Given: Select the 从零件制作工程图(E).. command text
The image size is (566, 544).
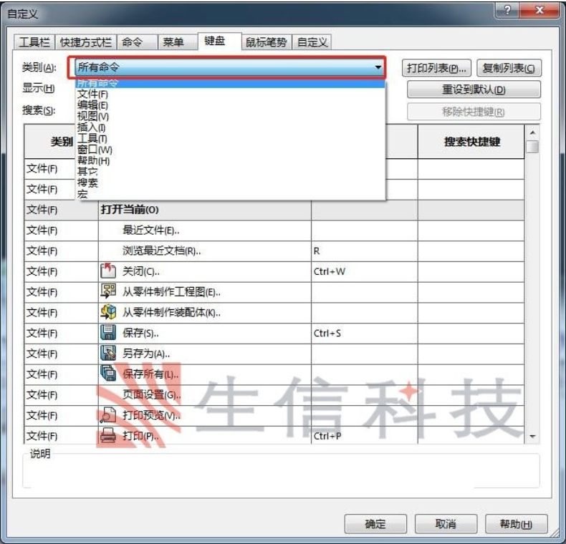Looking at the screenshot, I should [171, 292].
